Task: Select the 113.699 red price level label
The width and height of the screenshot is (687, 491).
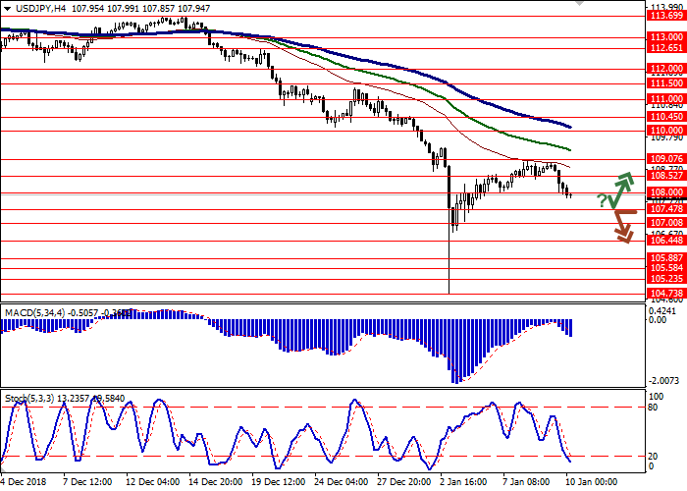Action: (x=664, y=14)
